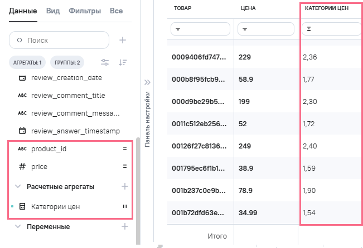363x248 pixels.
Task: Switch to the Вид tab
Action: (x=53, y=11)
